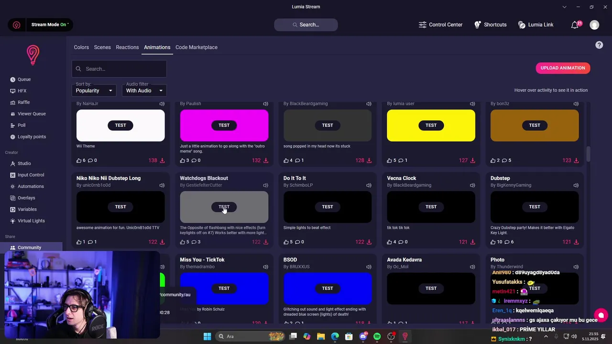Test the BSOD blue animation
This screenshot has height=344, width=612.
[328, 288]
